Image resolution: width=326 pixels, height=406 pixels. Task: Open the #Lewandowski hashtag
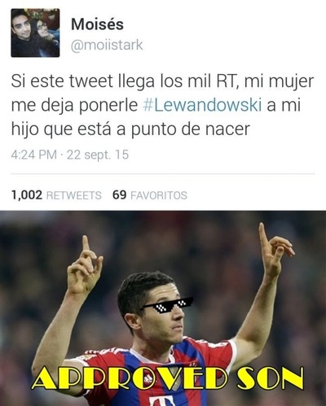tap(202, 105)
